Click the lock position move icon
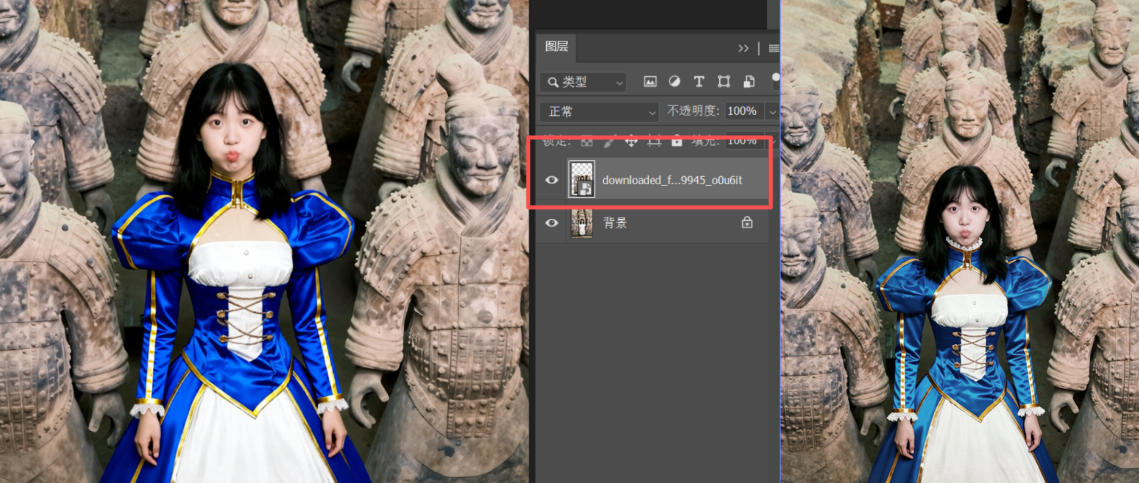Screen dimensions: 1139x483 pos(631,142)
